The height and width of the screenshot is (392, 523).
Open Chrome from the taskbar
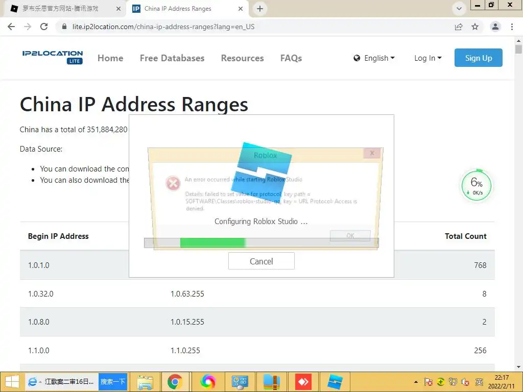point(175,382)
